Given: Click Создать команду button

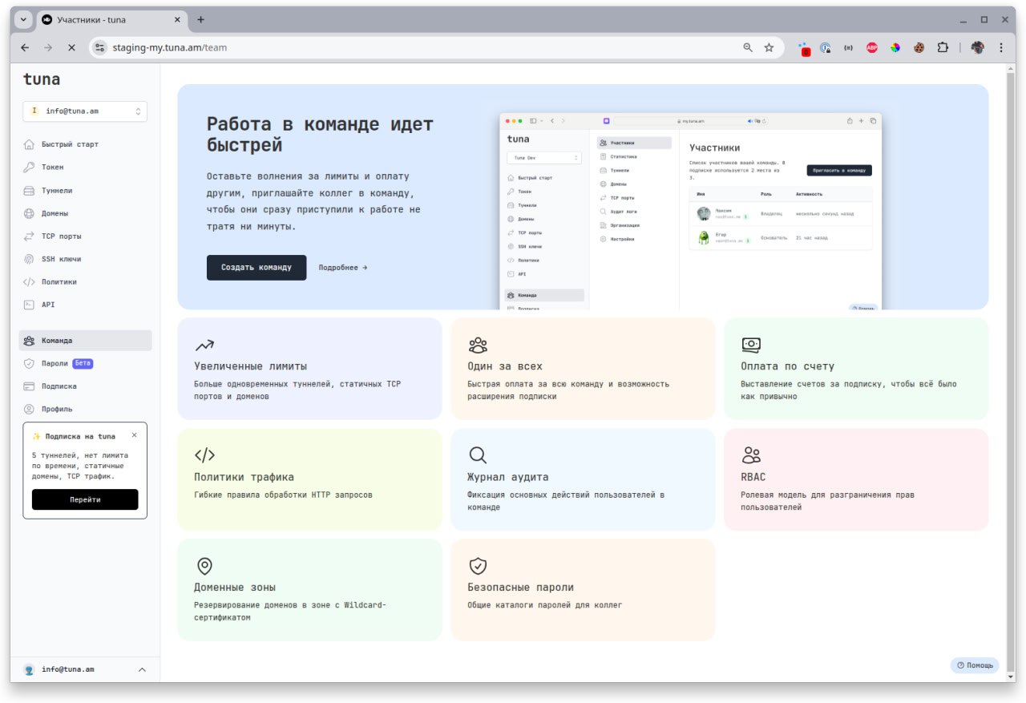Looking at the screenshot, I should click(x=256, y=268).
